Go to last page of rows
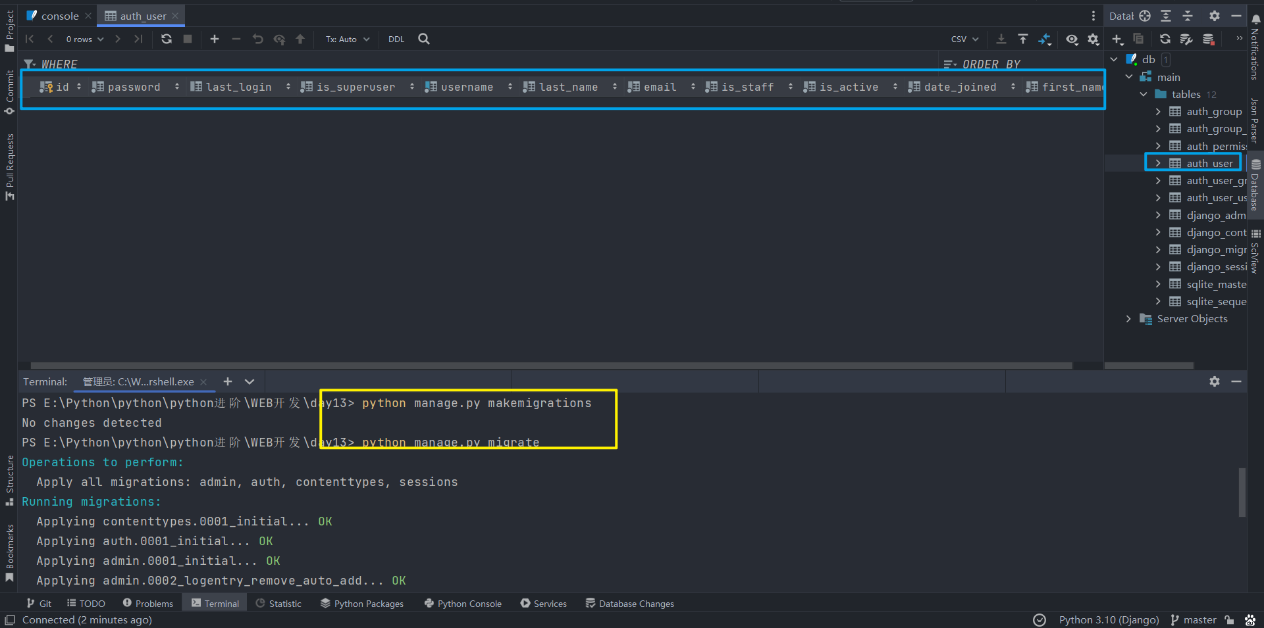Screen dimensions: 1264x628 (x=138, y=39)
